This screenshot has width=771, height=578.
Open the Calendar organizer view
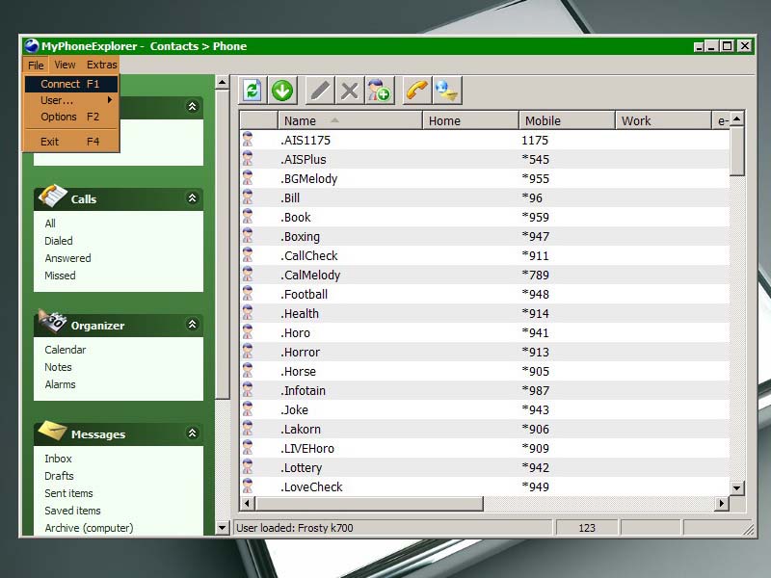[x=66, y=350]
